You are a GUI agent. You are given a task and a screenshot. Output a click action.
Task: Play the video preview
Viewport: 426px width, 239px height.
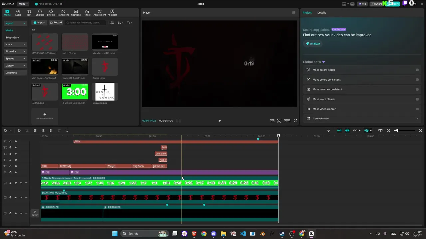click(219, 121)
